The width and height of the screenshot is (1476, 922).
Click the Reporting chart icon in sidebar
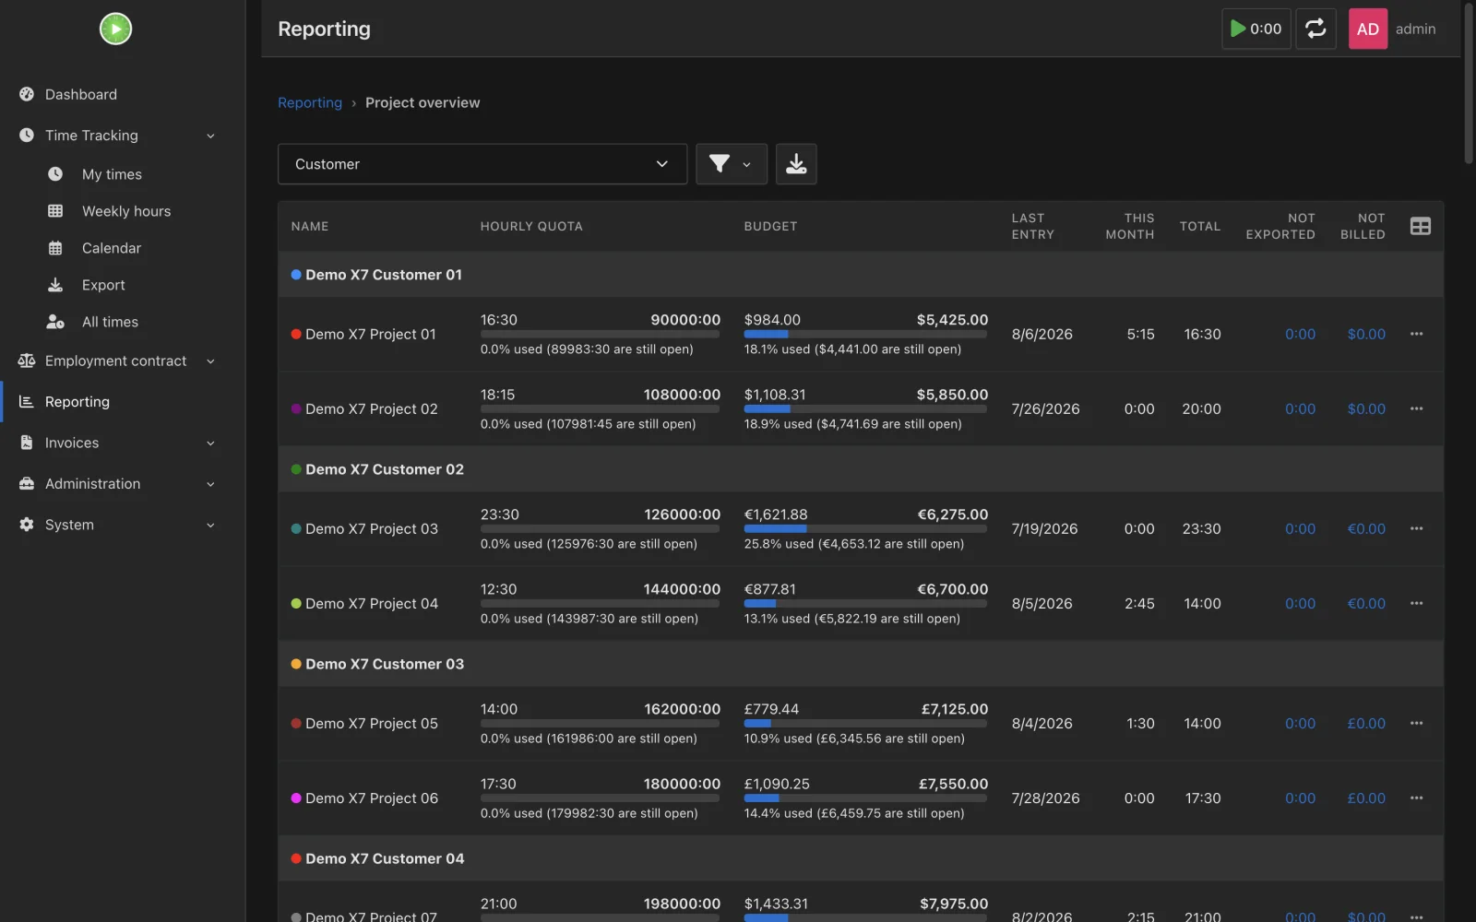(x=27, y=402)
